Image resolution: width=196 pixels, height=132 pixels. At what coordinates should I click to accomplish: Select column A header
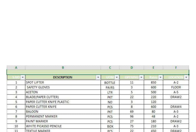(x=16, y=68)
